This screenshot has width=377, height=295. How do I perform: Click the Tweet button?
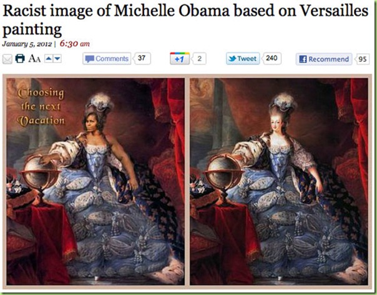coord(243,59)
